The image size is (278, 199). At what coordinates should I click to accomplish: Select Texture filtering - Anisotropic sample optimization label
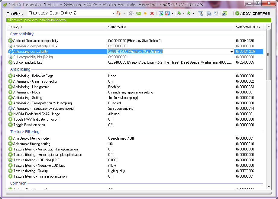pos(48,155)
